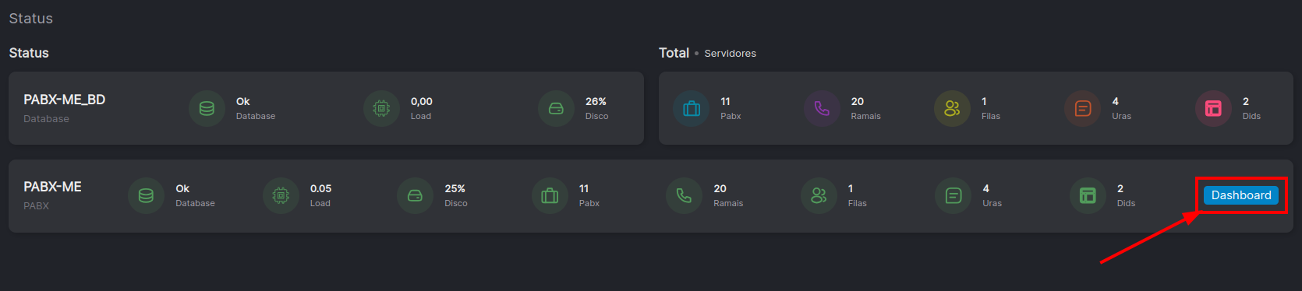This screenshot has width=1302, height=291.
Task: Select the purple Ramais phone icon
Action: (x=822, y=108)
